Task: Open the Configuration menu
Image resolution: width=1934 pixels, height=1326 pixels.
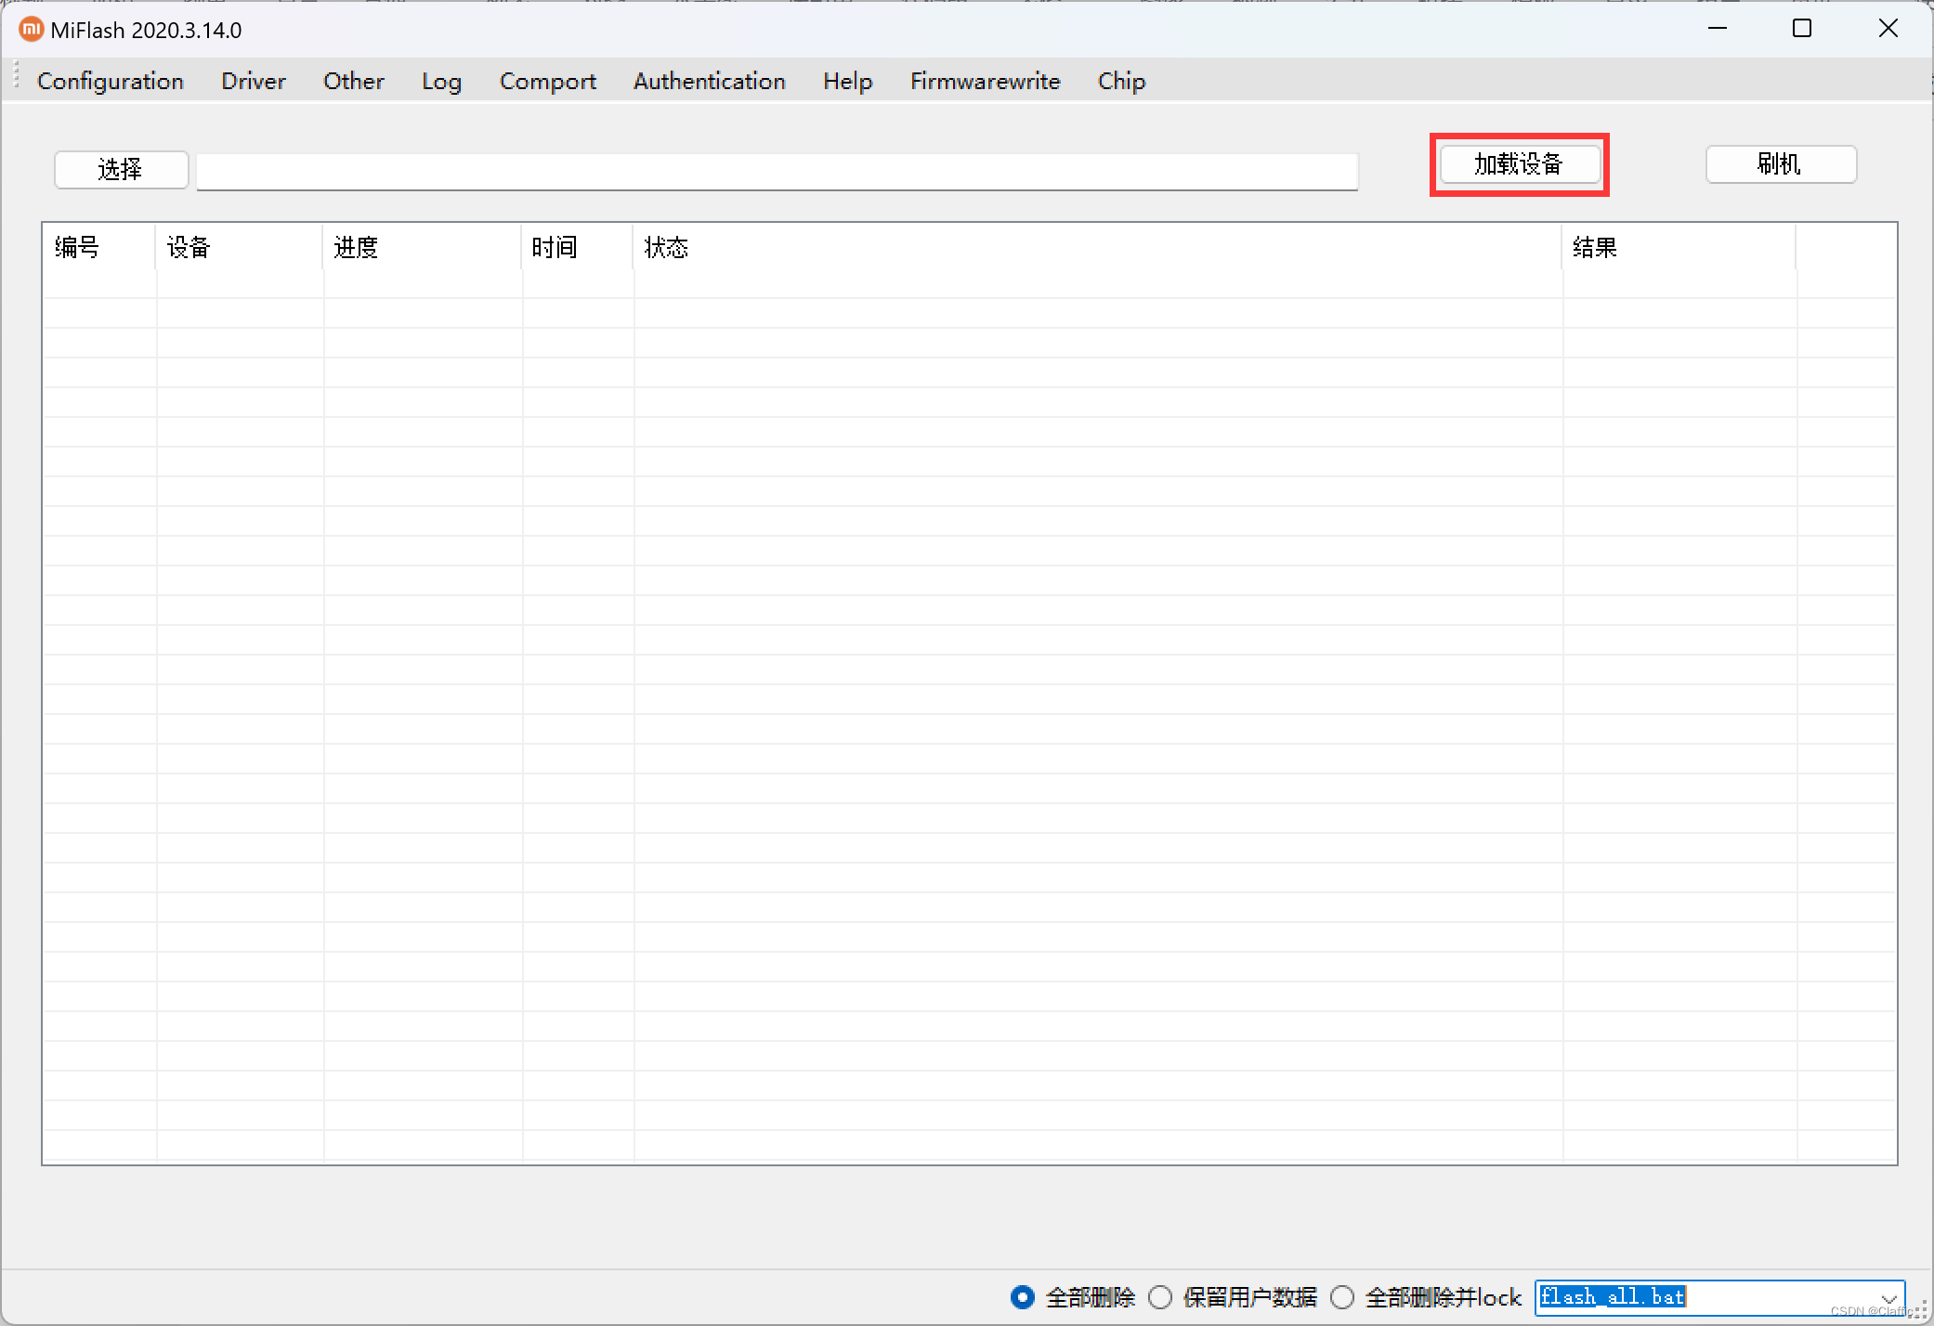Action: (111, 81)
